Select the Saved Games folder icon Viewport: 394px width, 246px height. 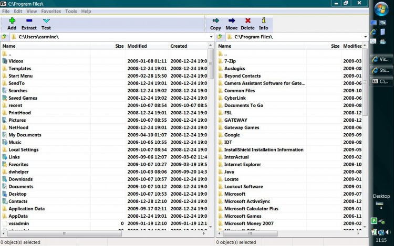click(x=5, y=98)
